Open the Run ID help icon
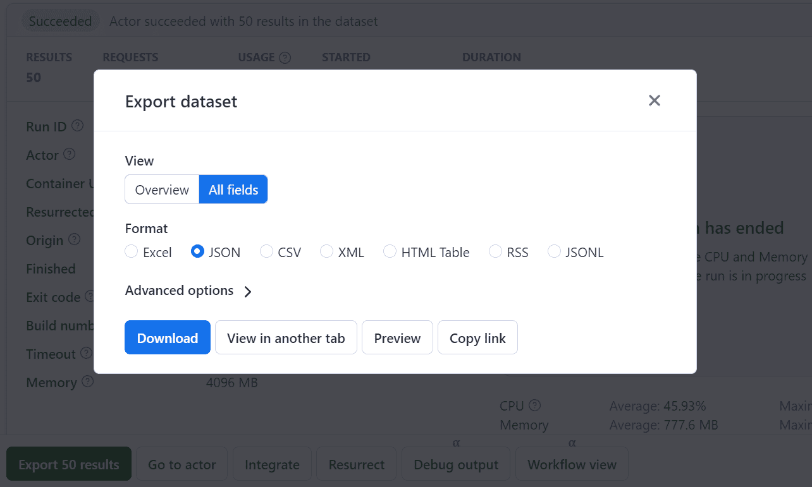Image resolution: width=812 pixels, height=487 pixels. tap(77, 125)
